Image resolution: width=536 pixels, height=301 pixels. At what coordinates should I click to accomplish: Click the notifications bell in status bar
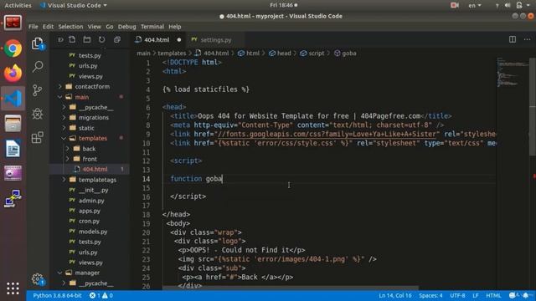(x=526, y=295)
